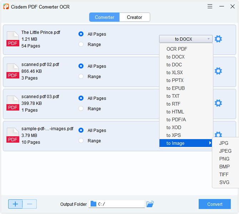The height and width of the screenshot is (214, 239).
Task: Click the PDF icon of scanned pdf 03.pdf
Action: click(13, 103)
